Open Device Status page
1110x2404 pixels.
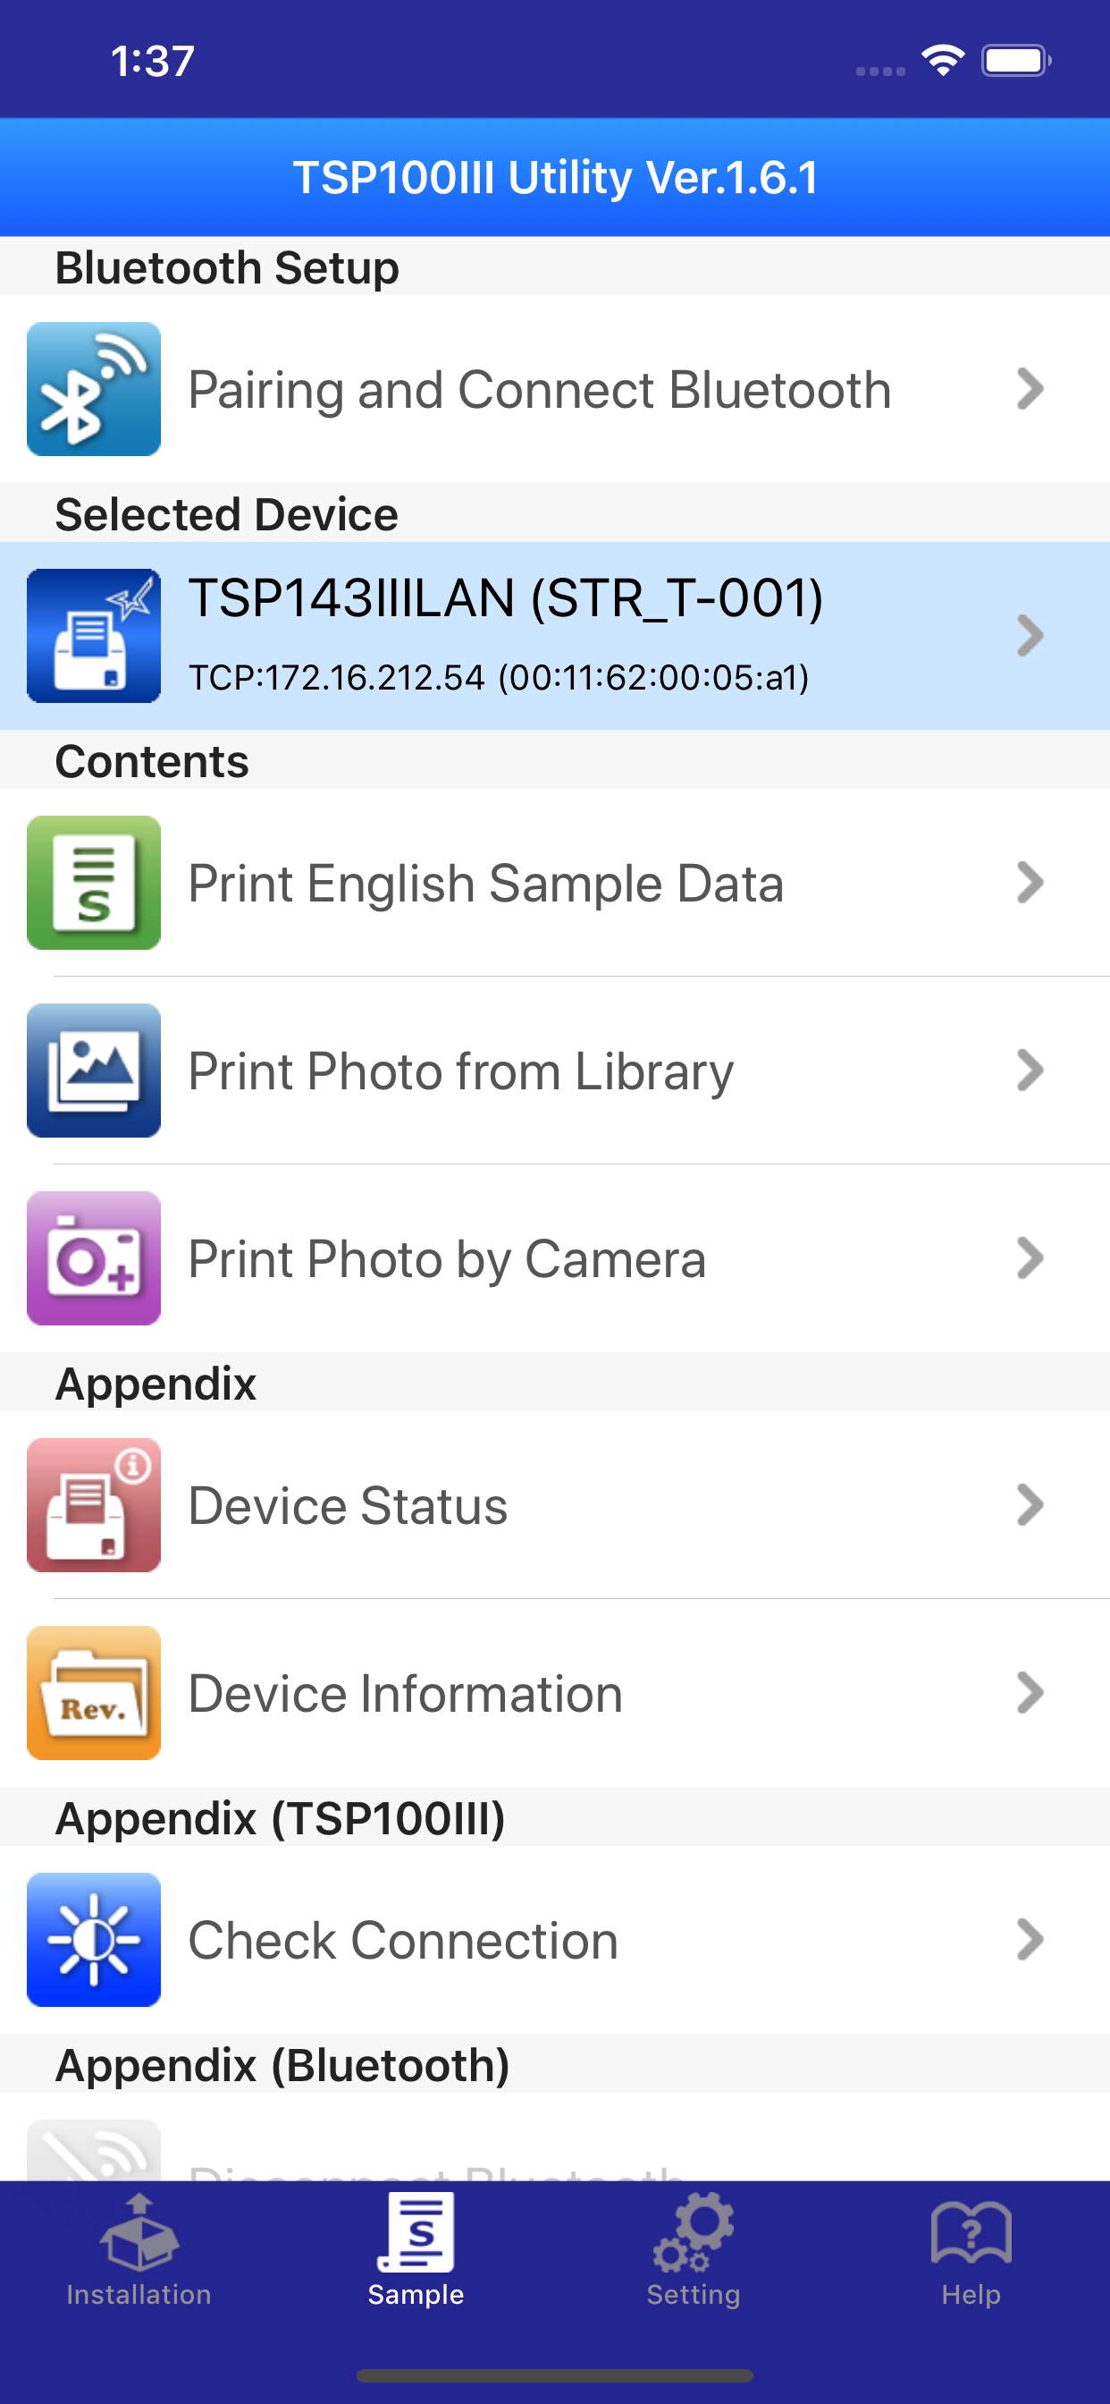[x=348, y=1506]
